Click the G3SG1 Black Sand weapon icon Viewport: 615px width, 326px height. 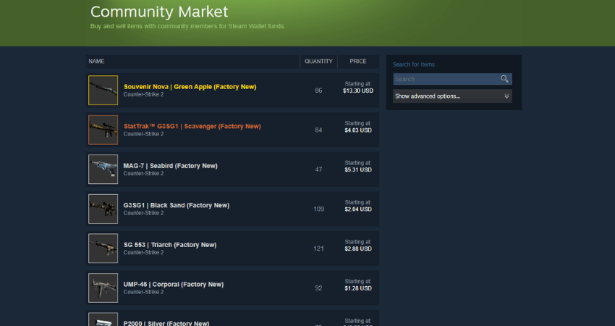103,209
